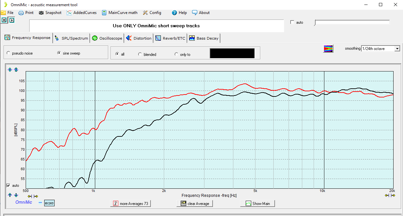
Task: Click the level slider at top right
Action: [x=352, y=22]
